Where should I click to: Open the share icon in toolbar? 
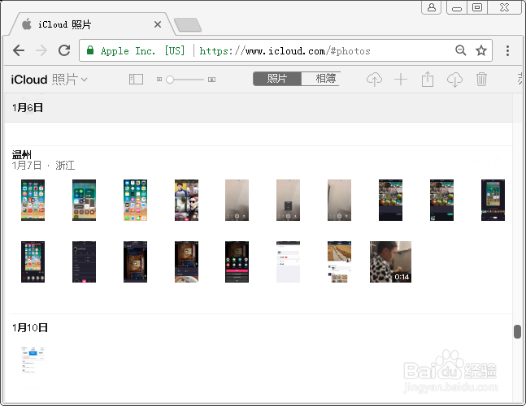click(x=428, y=80)
